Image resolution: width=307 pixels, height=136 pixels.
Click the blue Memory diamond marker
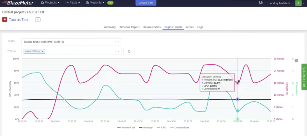pos(237,99)
